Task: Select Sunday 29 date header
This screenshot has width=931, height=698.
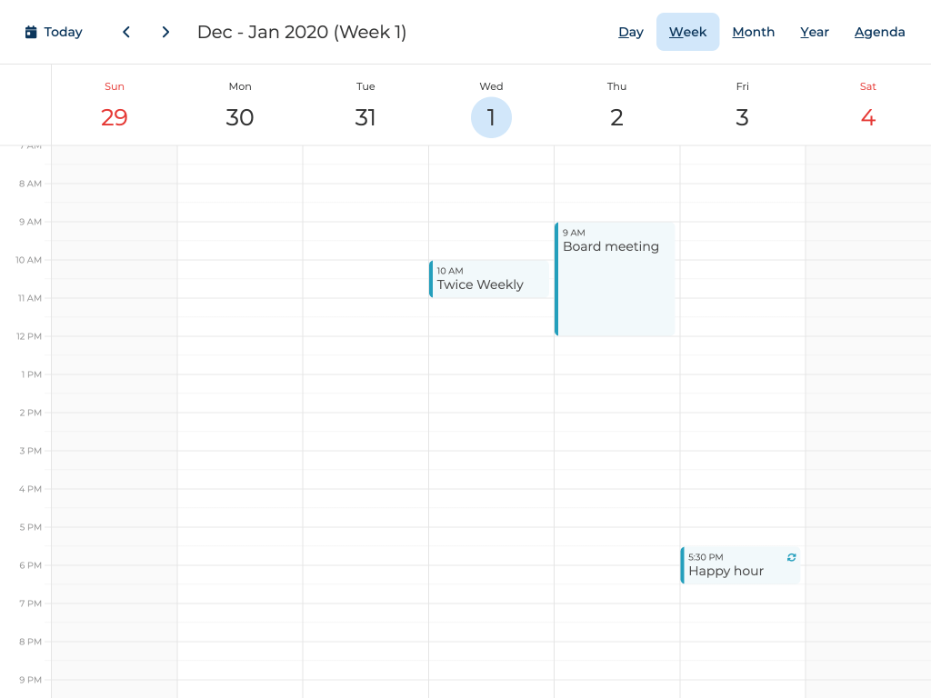Action: pos(115,117)
